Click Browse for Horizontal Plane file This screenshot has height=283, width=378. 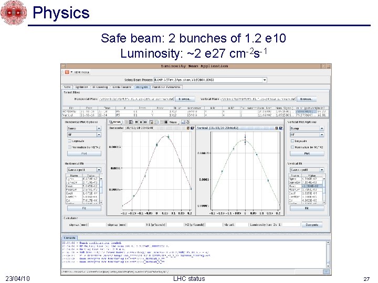pos(185,99)
